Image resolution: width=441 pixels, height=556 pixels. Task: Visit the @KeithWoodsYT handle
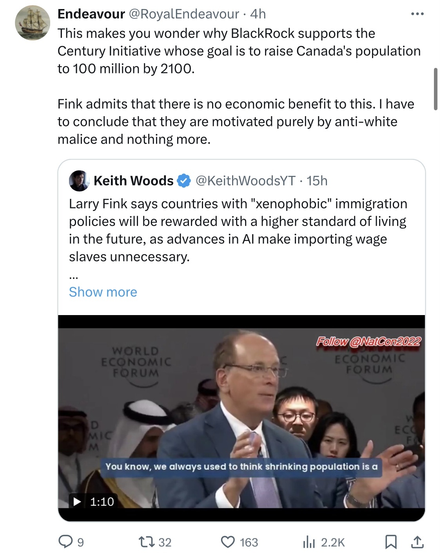[245, 180]
